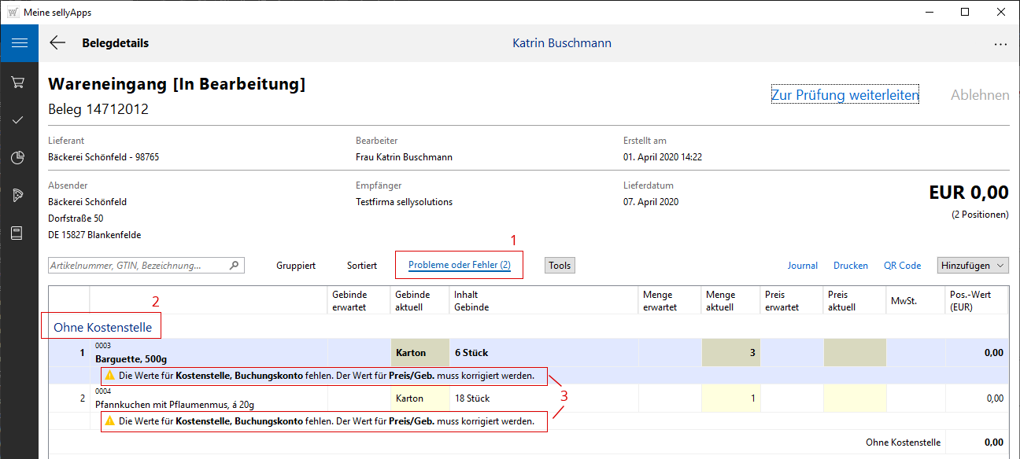This screenshot has height=459, width=1020.
Task: Click the Drucken link
Action: [850, 266]
